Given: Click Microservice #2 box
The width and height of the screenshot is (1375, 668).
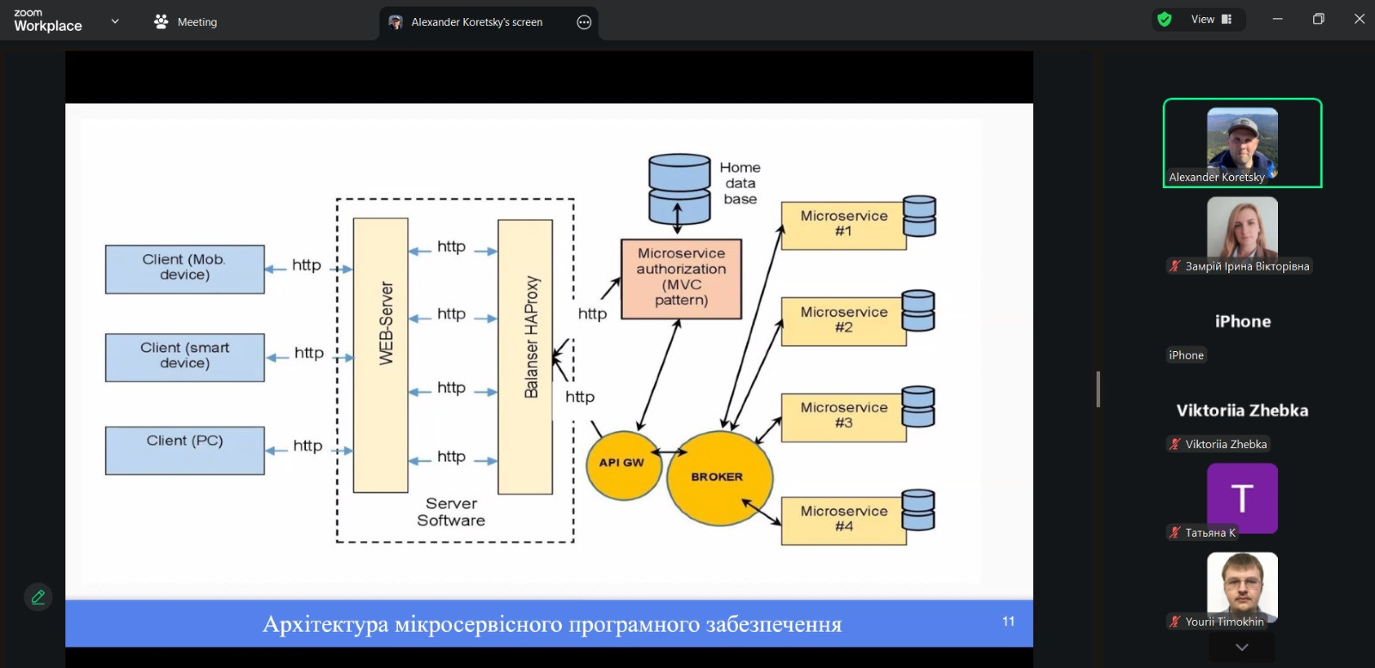Looking at the screenshot, I should 843,322.
